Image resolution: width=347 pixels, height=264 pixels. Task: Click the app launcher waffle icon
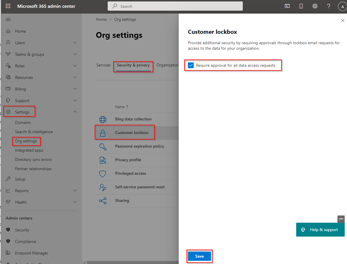click(x=8, y=6)
